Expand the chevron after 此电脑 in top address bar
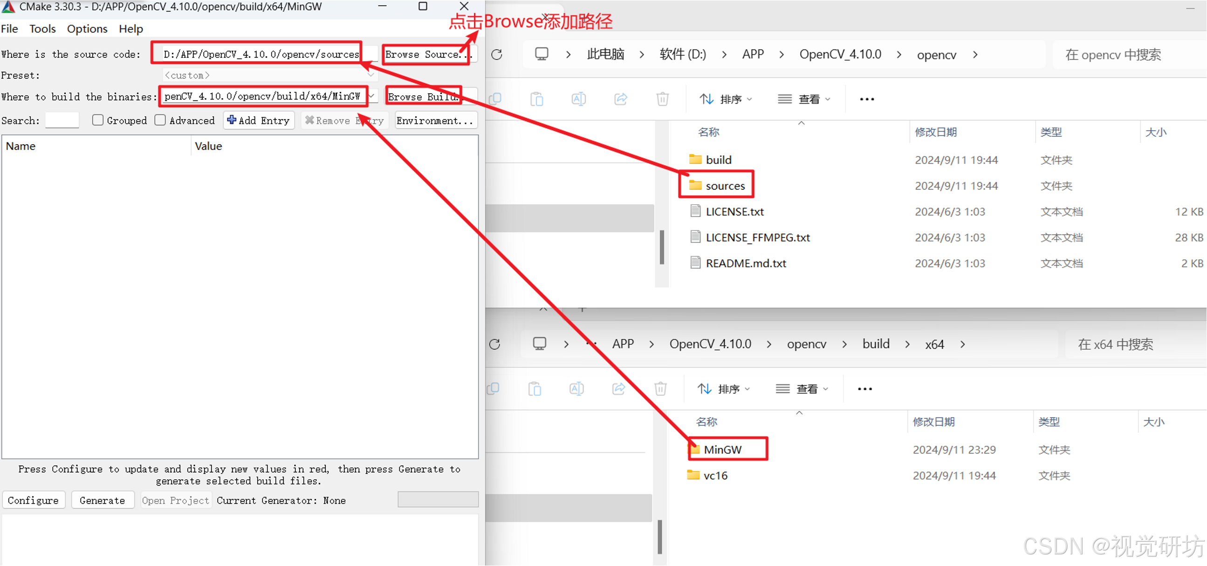 click(x=641, y=54)
